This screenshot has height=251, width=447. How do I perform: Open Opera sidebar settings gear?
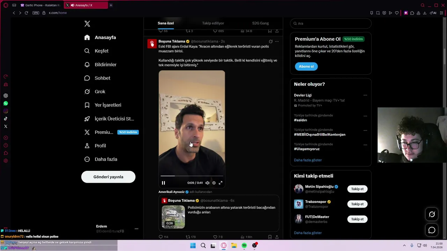coord(6,161)
